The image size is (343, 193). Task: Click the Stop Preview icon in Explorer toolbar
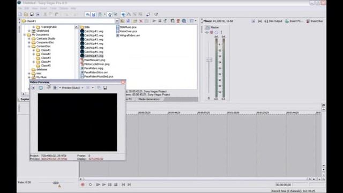coord(160,21)
